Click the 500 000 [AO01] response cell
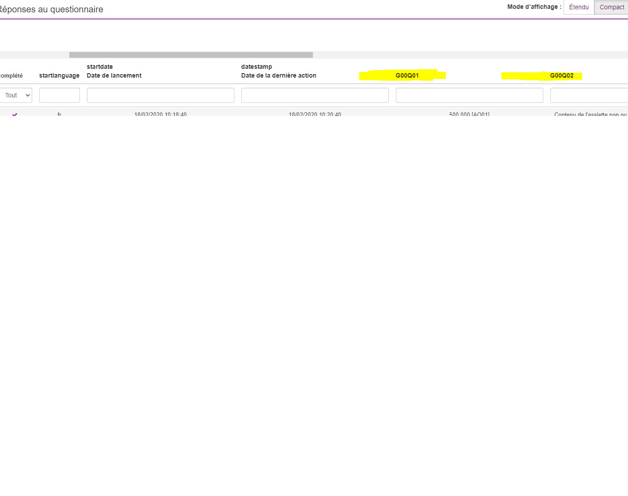Screen dimensions: 628x496 [x=469, y=114]
